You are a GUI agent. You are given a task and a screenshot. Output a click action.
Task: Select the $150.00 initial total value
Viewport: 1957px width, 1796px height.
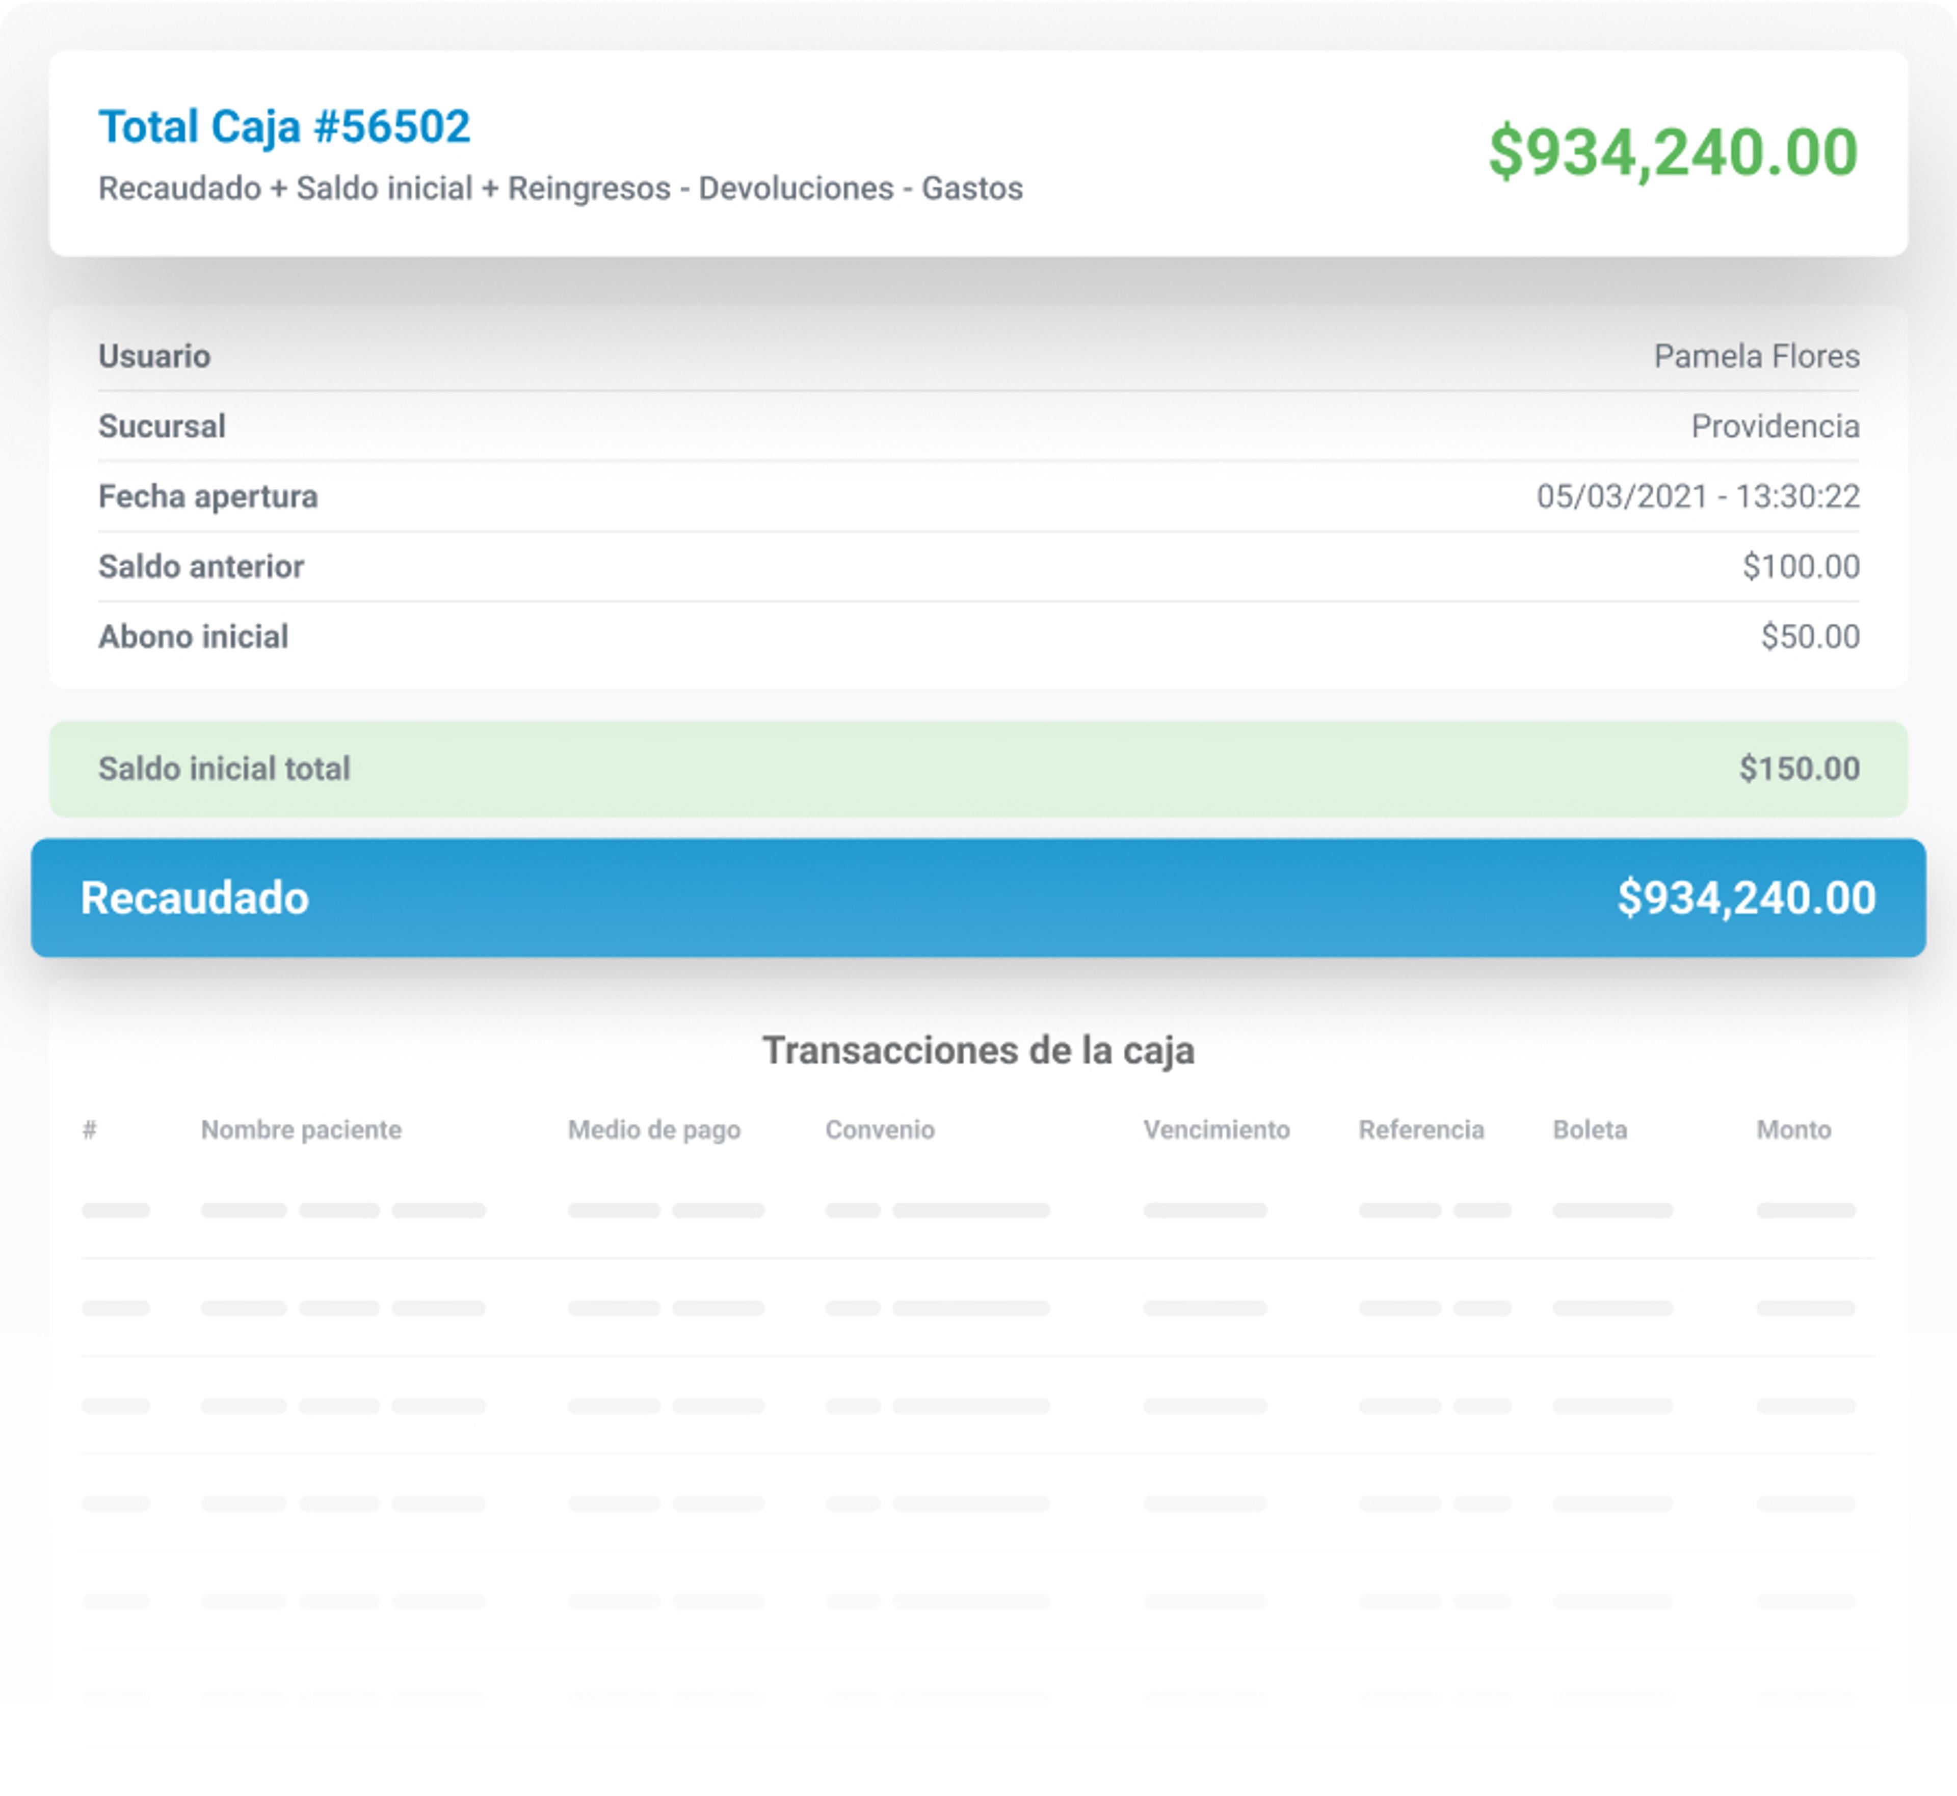1800,769
